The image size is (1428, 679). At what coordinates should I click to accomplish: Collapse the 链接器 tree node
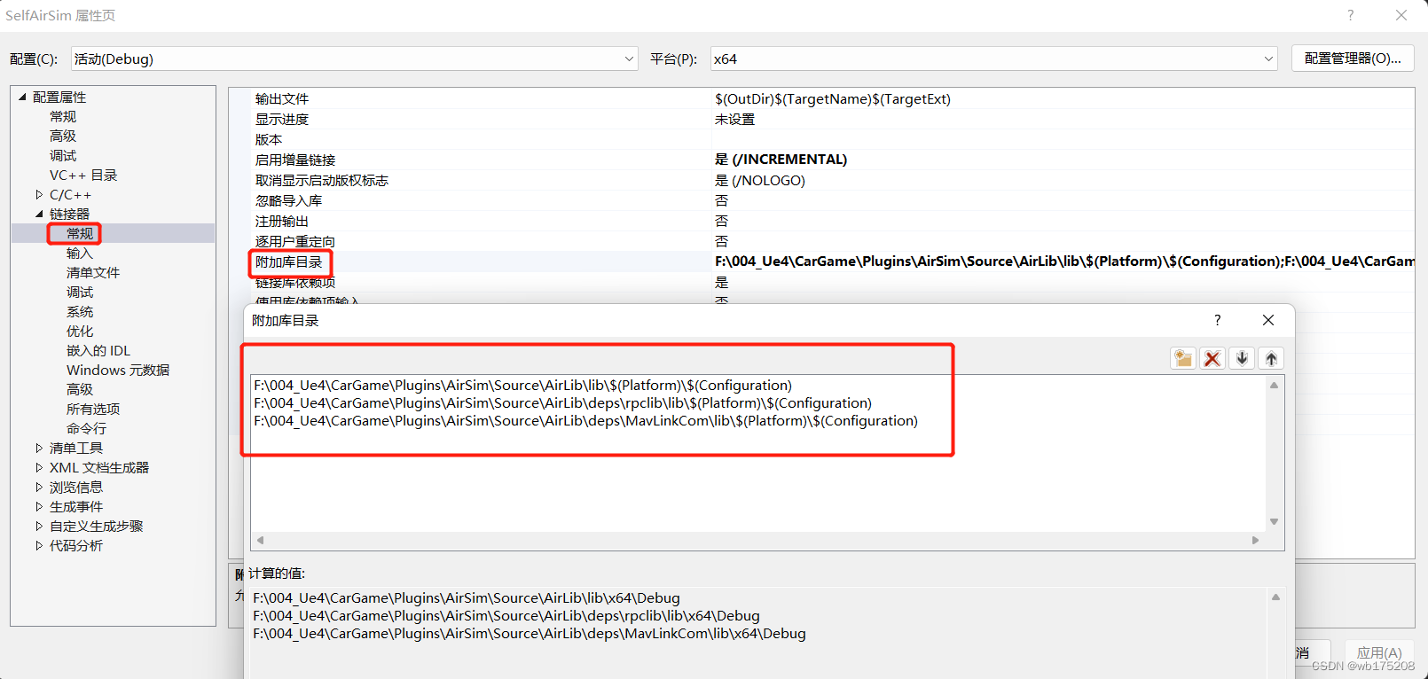coord(39,214)
